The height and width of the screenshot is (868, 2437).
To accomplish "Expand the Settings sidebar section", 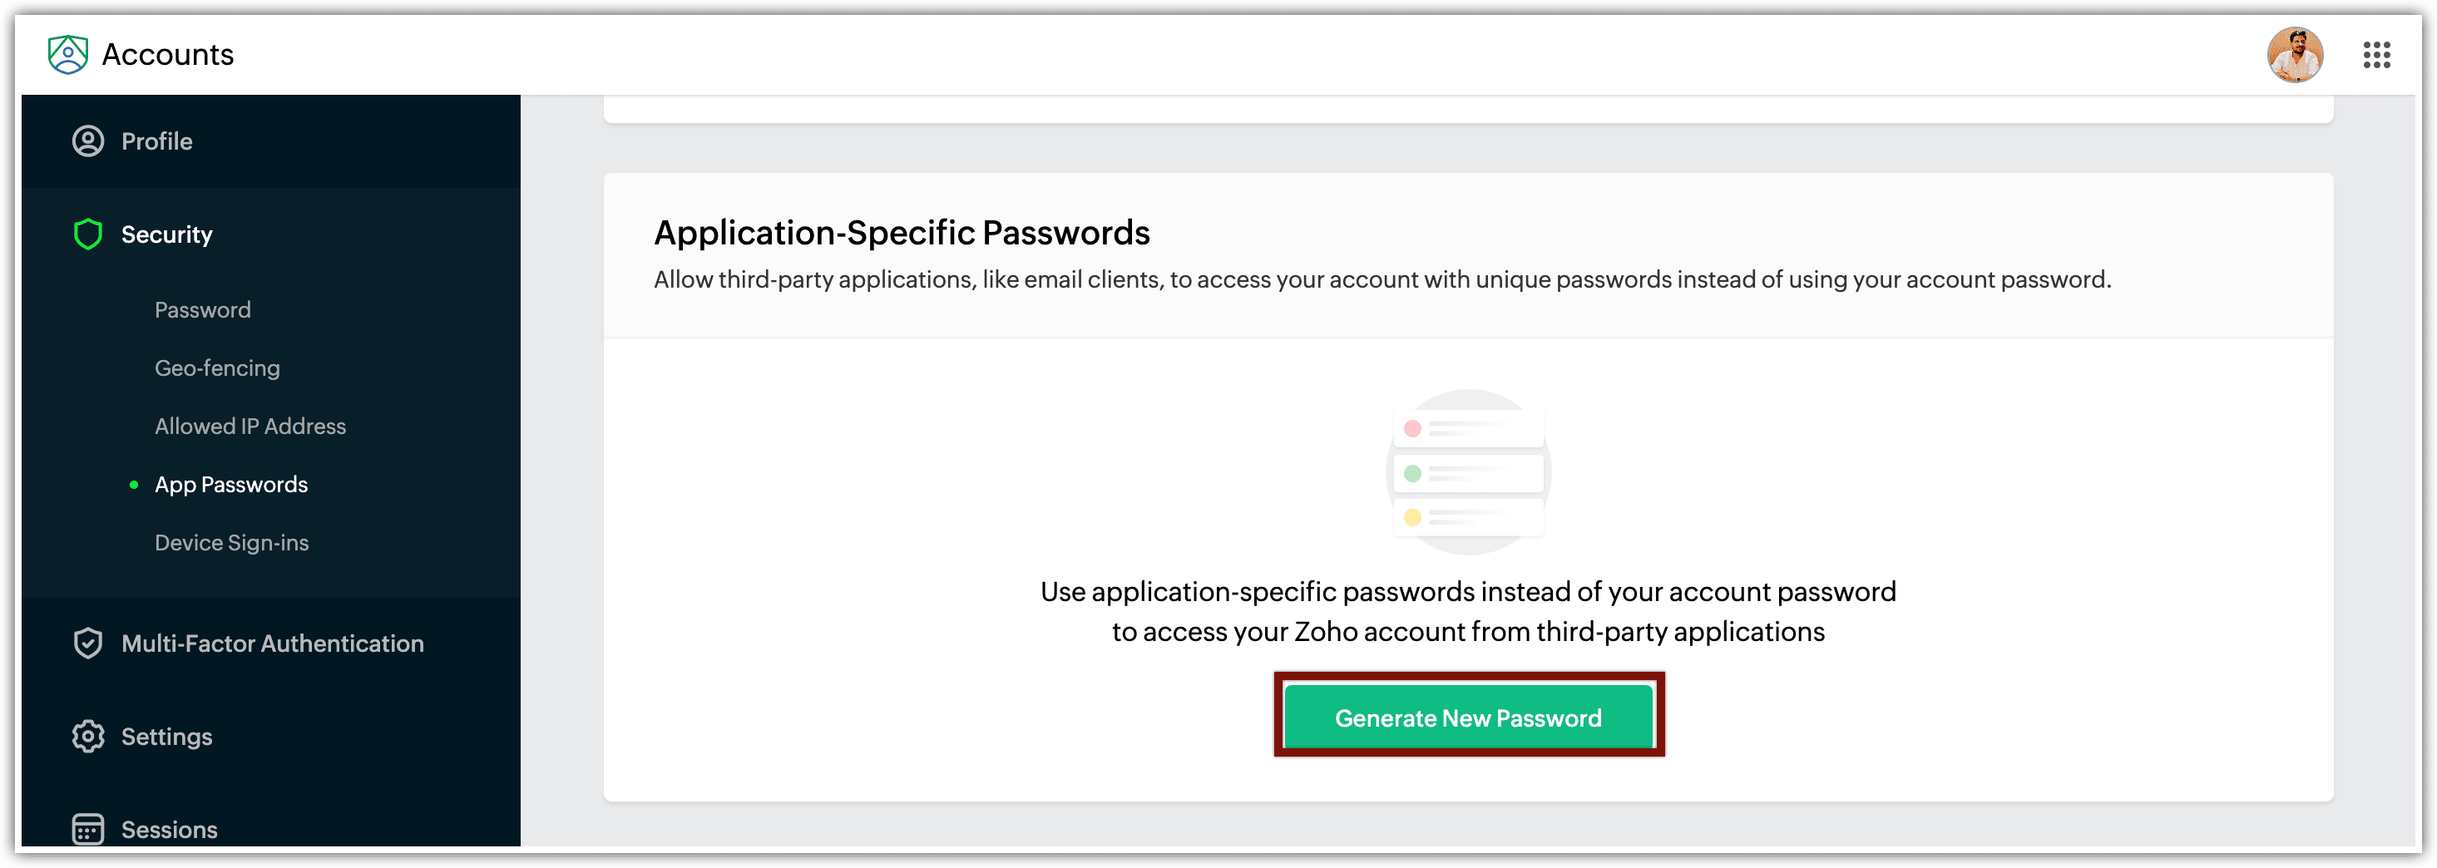I will point(166,737).
